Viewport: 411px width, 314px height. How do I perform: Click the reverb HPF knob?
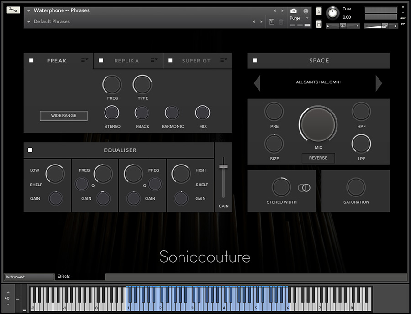pos(361,112)
